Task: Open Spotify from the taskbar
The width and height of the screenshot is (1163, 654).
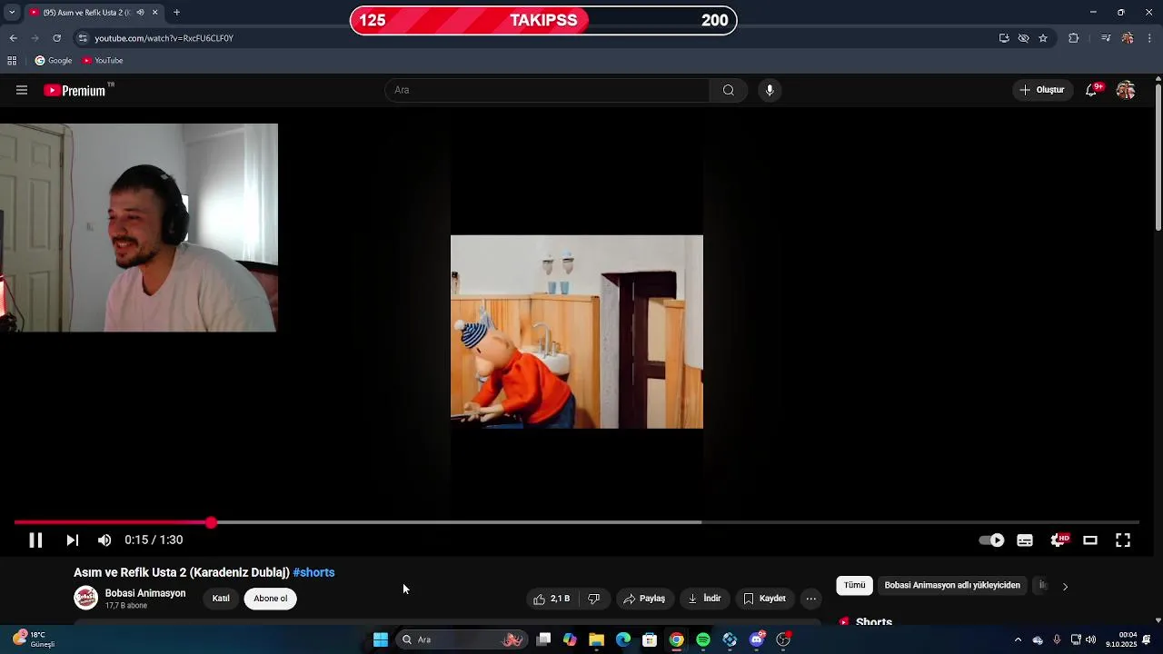Action: (x=703, y=639)
